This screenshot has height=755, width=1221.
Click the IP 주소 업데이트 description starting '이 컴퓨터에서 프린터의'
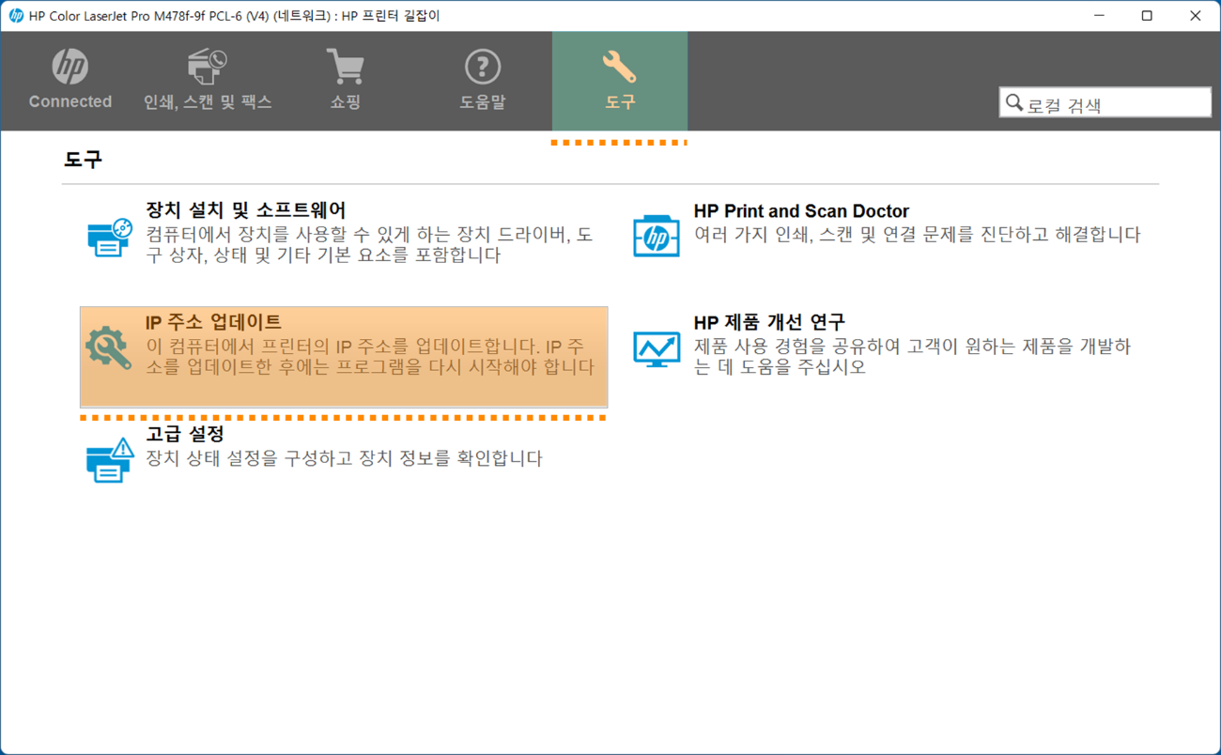pos(370,356)
